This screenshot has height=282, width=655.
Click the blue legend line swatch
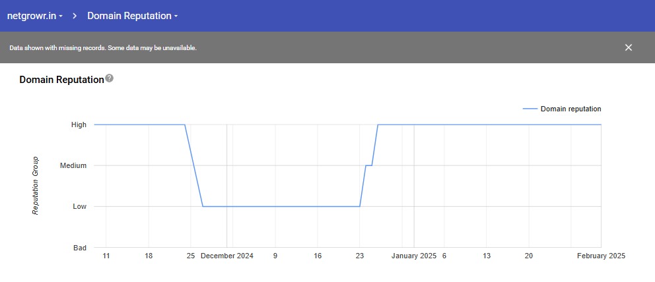(x=530, y=109)
